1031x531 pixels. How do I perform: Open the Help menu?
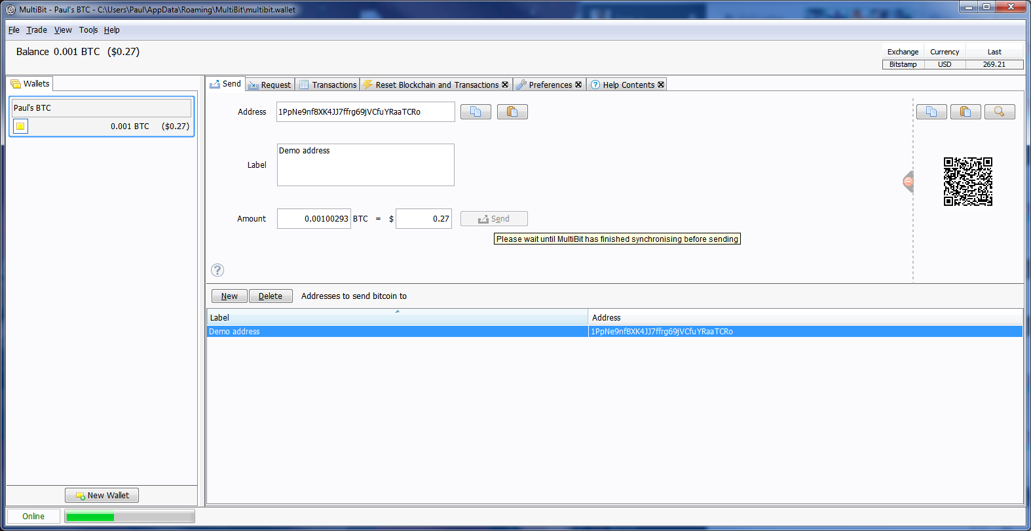[112, 30]
